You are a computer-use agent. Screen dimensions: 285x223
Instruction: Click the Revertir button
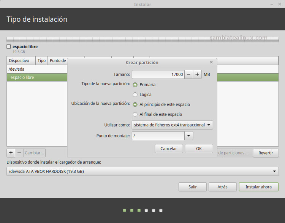[x=266, y=153]
